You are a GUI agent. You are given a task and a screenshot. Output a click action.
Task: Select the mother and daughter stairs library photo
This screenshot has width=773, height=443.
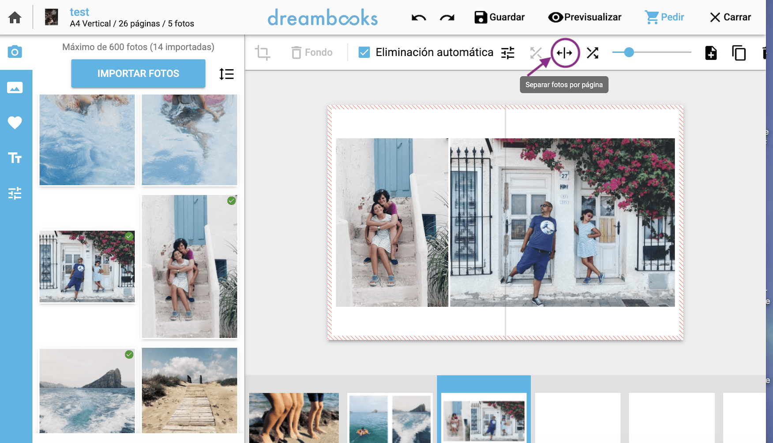[189, 266]
